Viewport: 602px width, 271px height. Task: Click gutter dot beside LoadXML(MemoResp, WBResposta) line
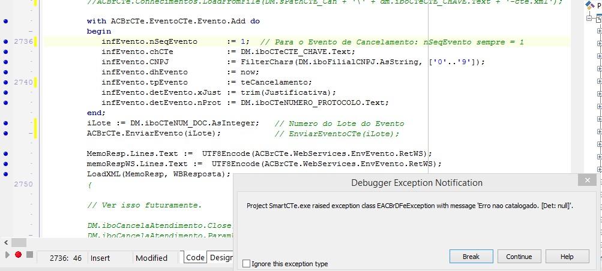point(5,174)
